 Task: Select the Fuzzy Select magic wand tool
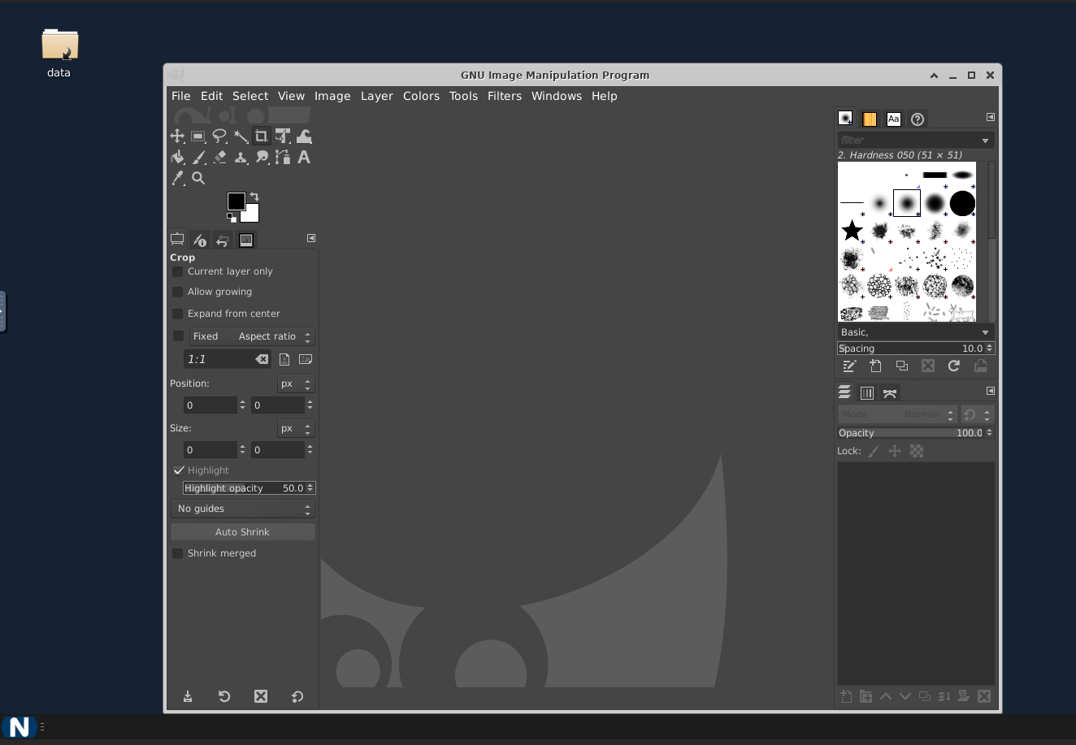click(241, 136)
